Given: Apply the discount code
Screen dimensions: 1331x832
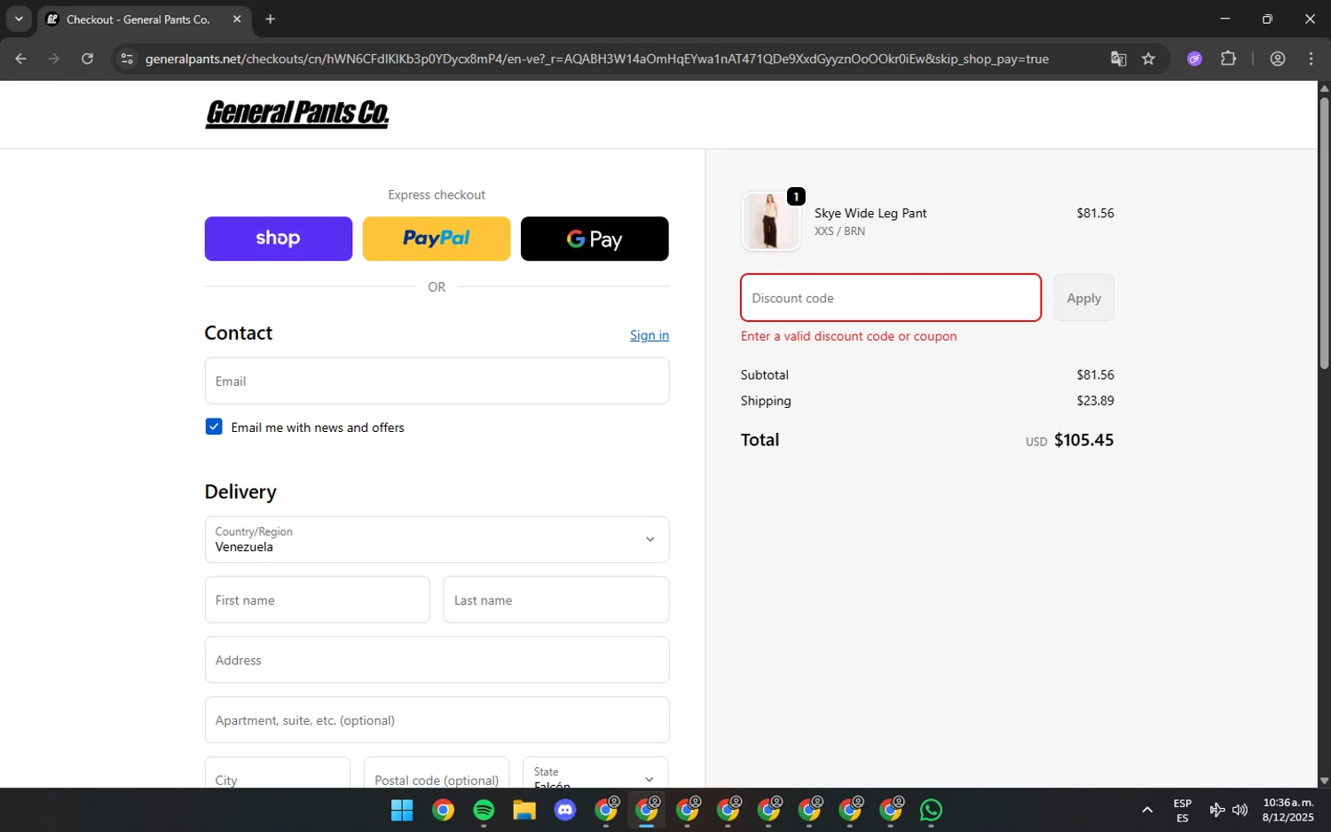Looking at the screenshot, I should (x=1083, y=298).
